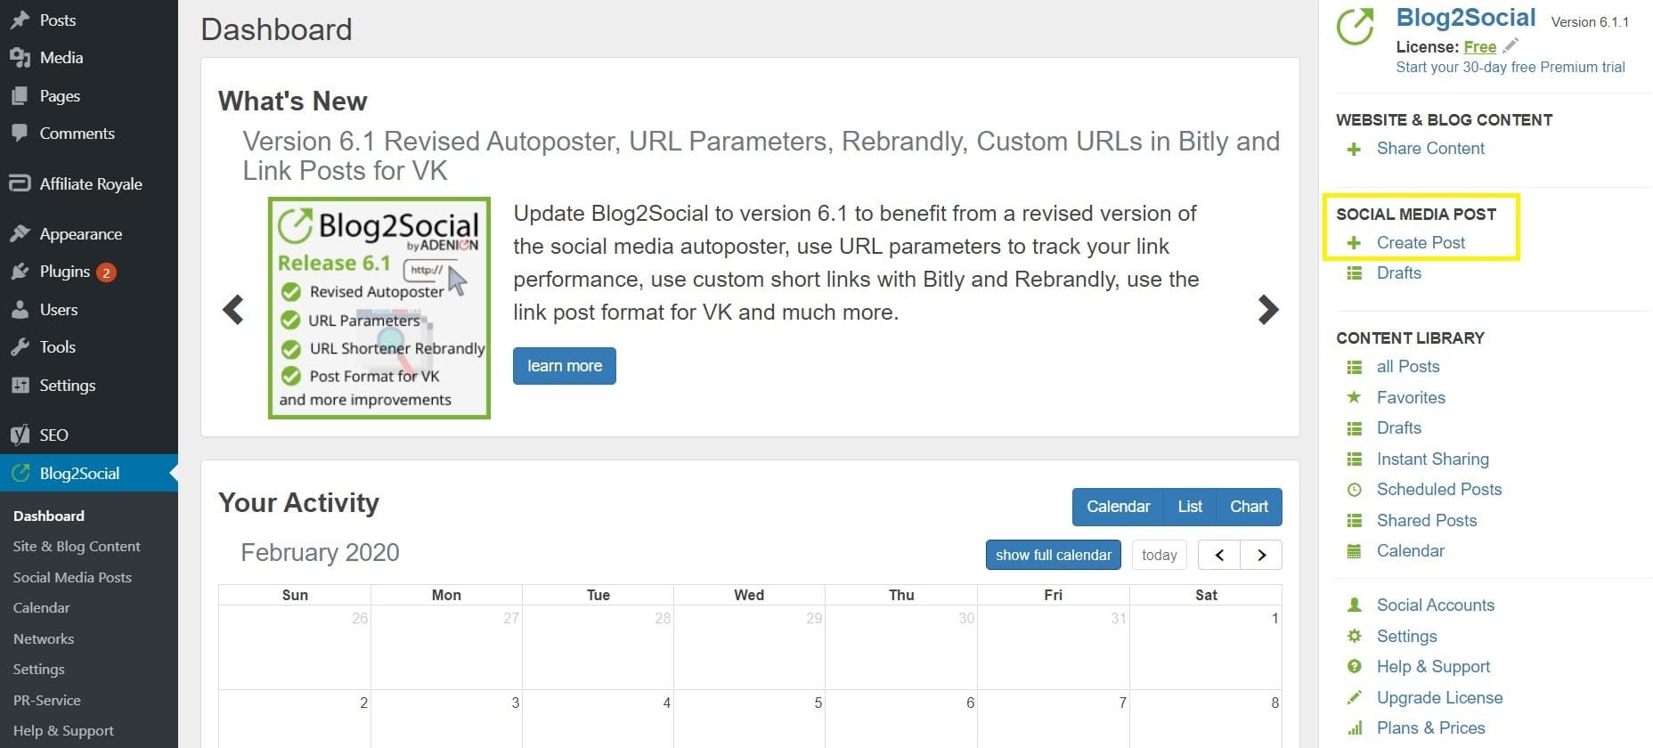Click the Blog2Social Release 6.1 thumbnail
The image size is (1653, 748).
(x=379, y=308)
